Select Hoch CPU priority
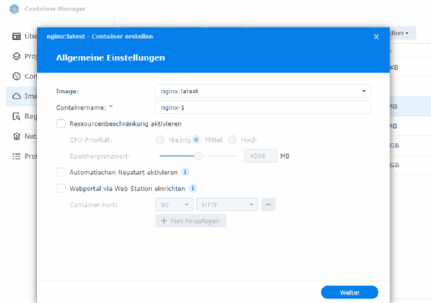Viewport: 431px width, 303px height. click(233, 140)
